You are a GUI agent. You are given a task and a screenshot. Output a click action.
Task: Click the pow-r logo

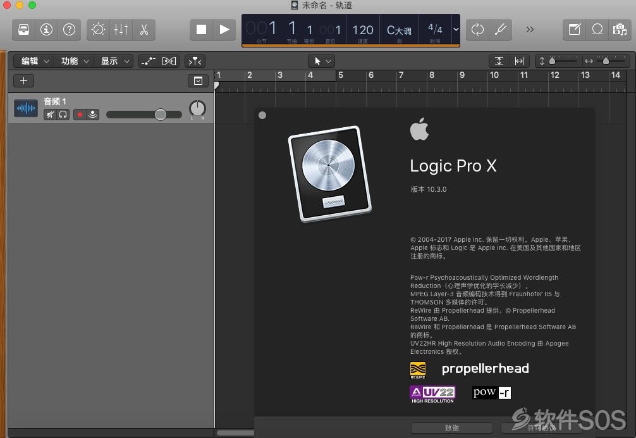coord(492,392)
